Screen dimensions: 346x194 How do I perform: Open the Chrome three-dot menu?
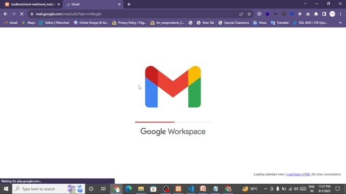341,14
